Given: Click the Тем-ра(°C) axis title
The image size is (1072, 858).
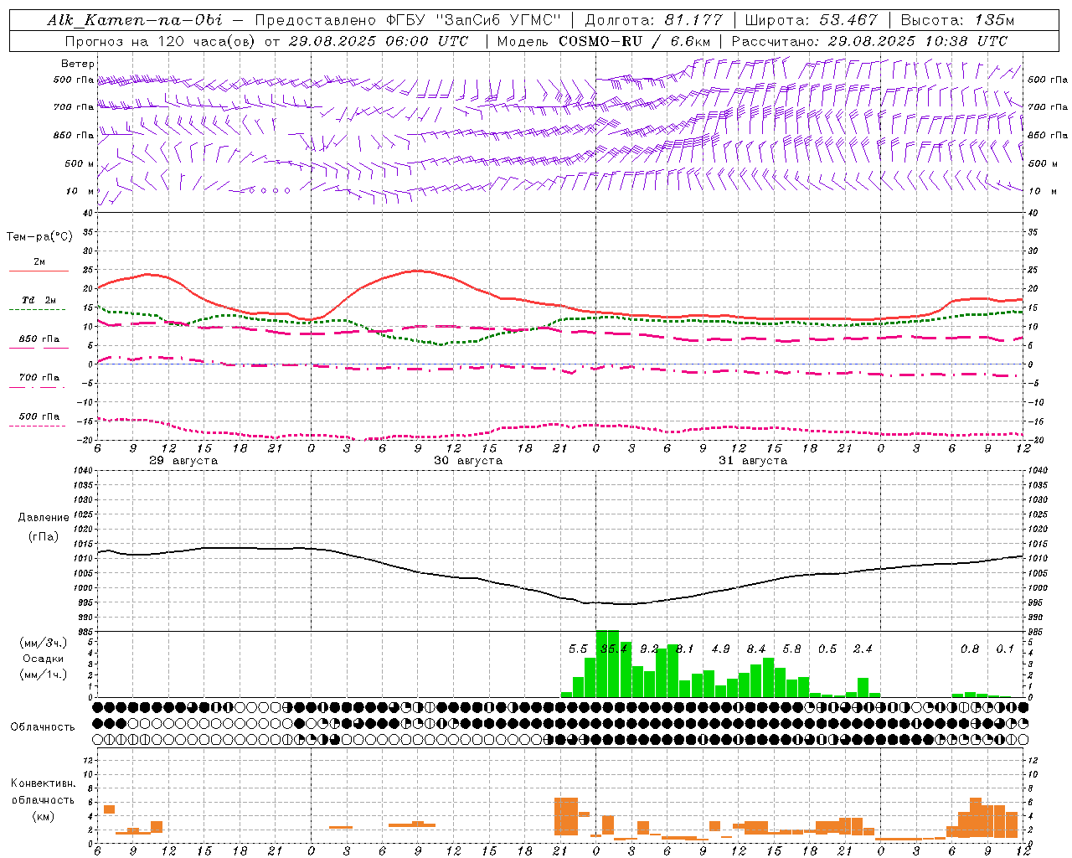Looking at the screenshot, I should click(x=39, y=237).
